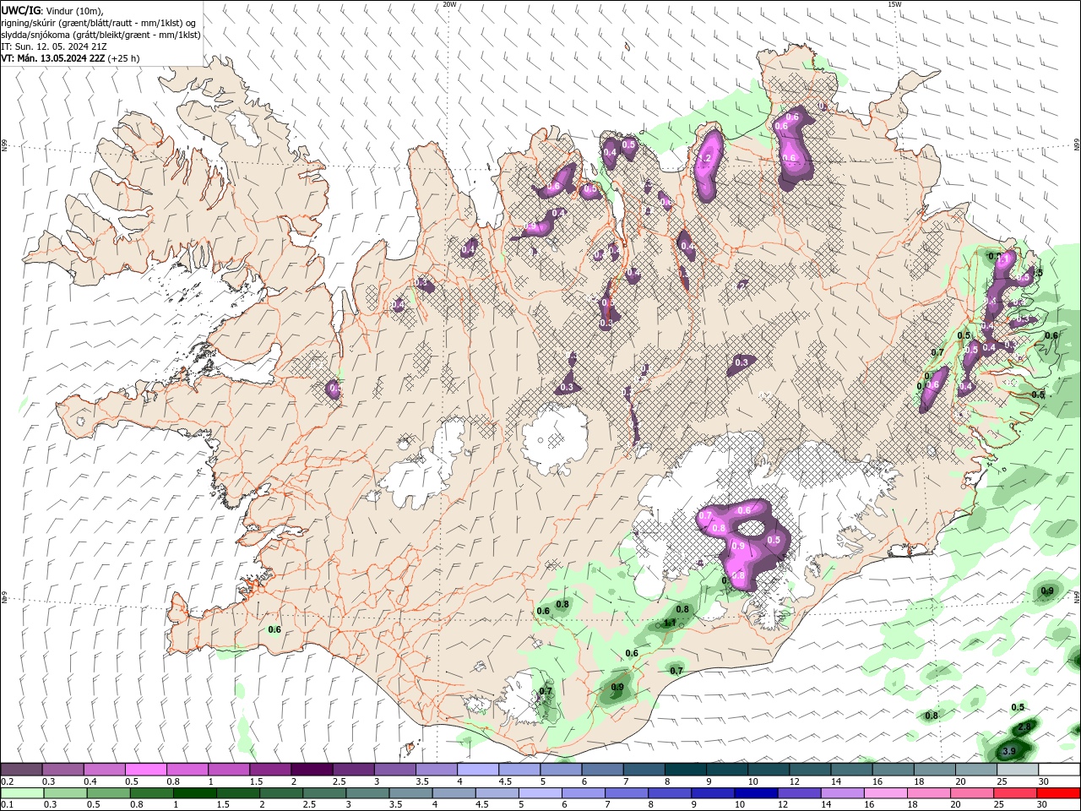Pick the darkest green swatch between 1 and 1.5, lower legend
This screenshot has width=1081, height=811.
[194, 794]
